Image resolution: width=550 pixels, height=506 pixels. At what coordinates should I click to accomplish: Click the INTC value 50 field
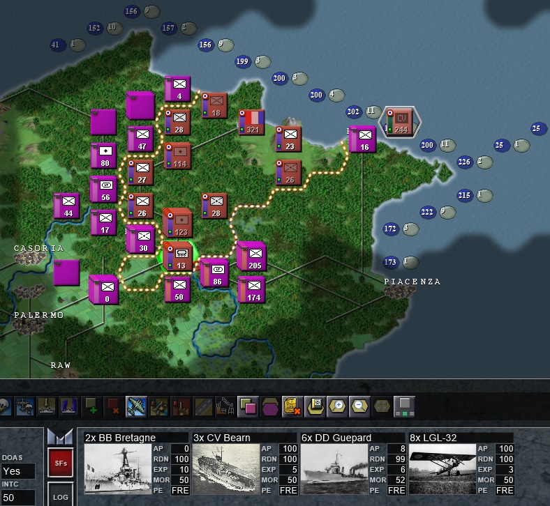(x=17, y=498)
